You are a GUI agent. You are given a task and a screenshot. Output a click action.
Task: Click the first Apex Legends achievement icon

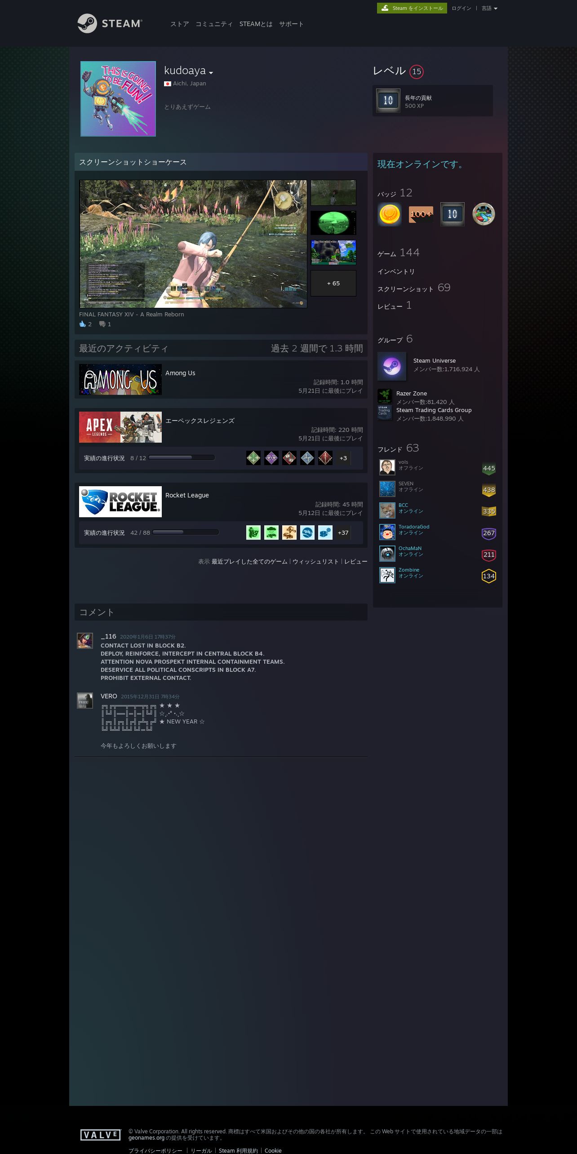tap(253, 458)
